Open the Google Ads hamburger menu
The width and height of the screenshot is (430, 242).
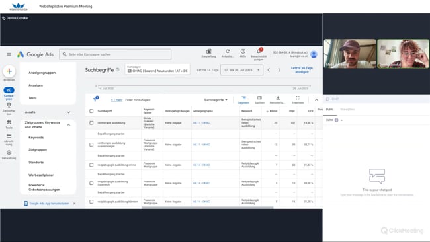pyautogui.click(x=9, y=54)
